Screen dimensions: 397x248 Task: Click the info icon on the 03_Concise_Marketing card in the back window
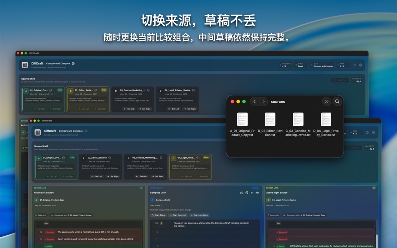point(148,90)
